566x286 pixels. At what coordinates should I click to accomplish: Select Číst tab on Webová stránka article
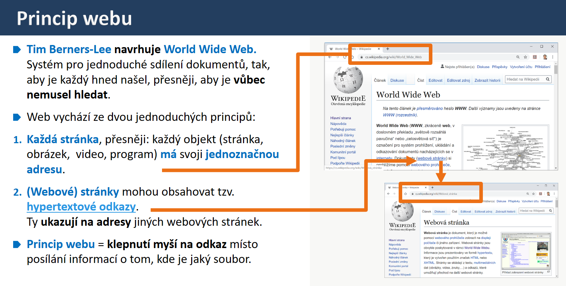pos(454,212)
